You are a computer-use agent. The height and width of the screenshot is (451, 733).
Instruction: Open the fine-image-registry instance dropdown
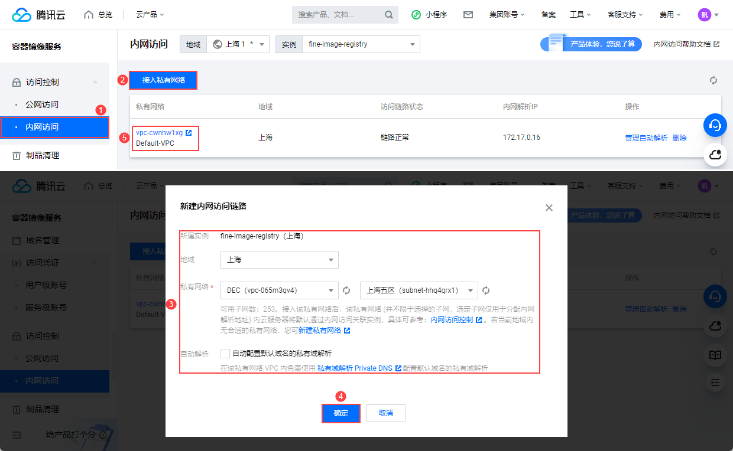361,44
